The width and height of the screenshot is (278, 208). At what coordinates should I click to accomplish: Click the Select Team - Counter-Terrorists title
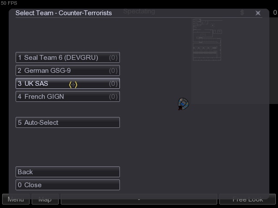click(64, 13)
